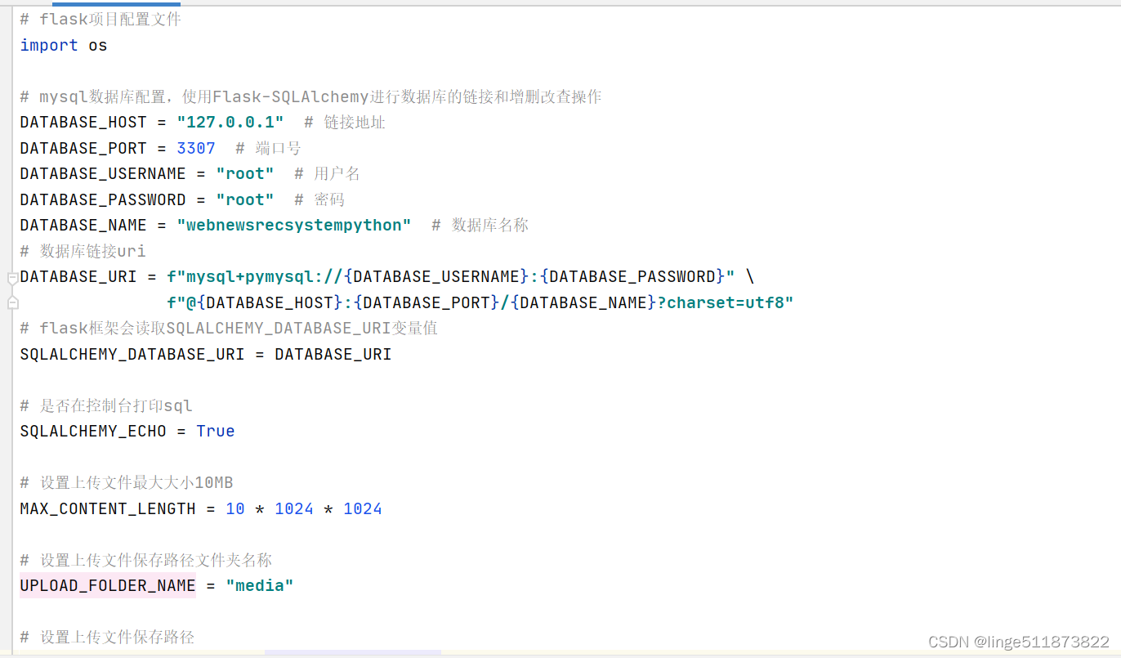Click the SQLALCHEMY_DATABASE_URI variable assignment
The width and height of the screenshot is (1121, 658).
[x=132, y=354]
